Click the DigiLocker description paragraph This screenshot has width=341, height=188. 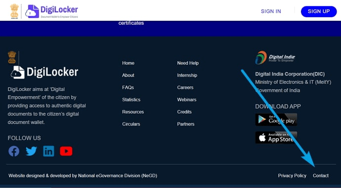coord(47,106)
